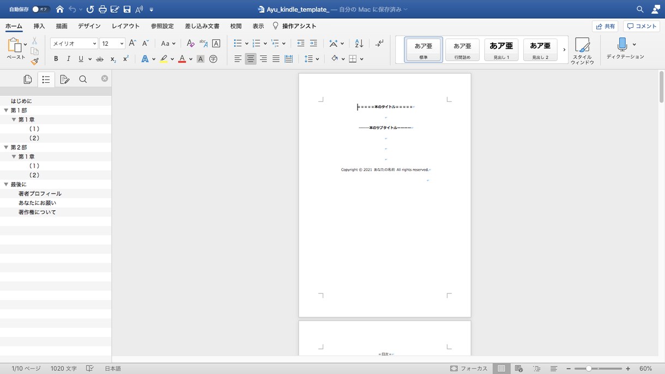Screen dimensions: 665x374
Task: Click the zoom slider handle
Action: (589, 369)
